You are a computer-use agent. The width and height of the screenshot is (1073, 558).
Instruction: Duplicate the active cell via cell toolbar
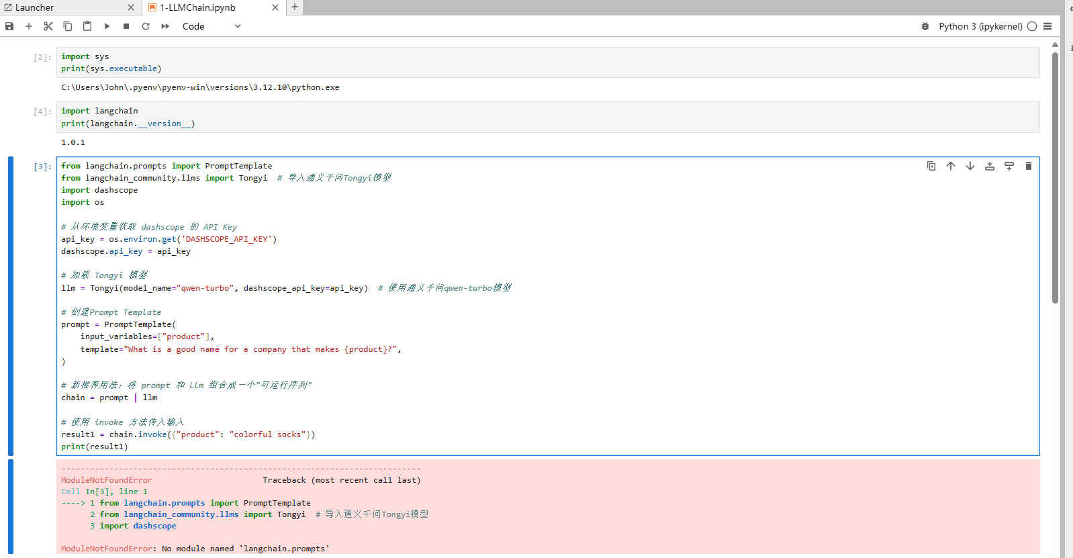[x=931, y=166]
